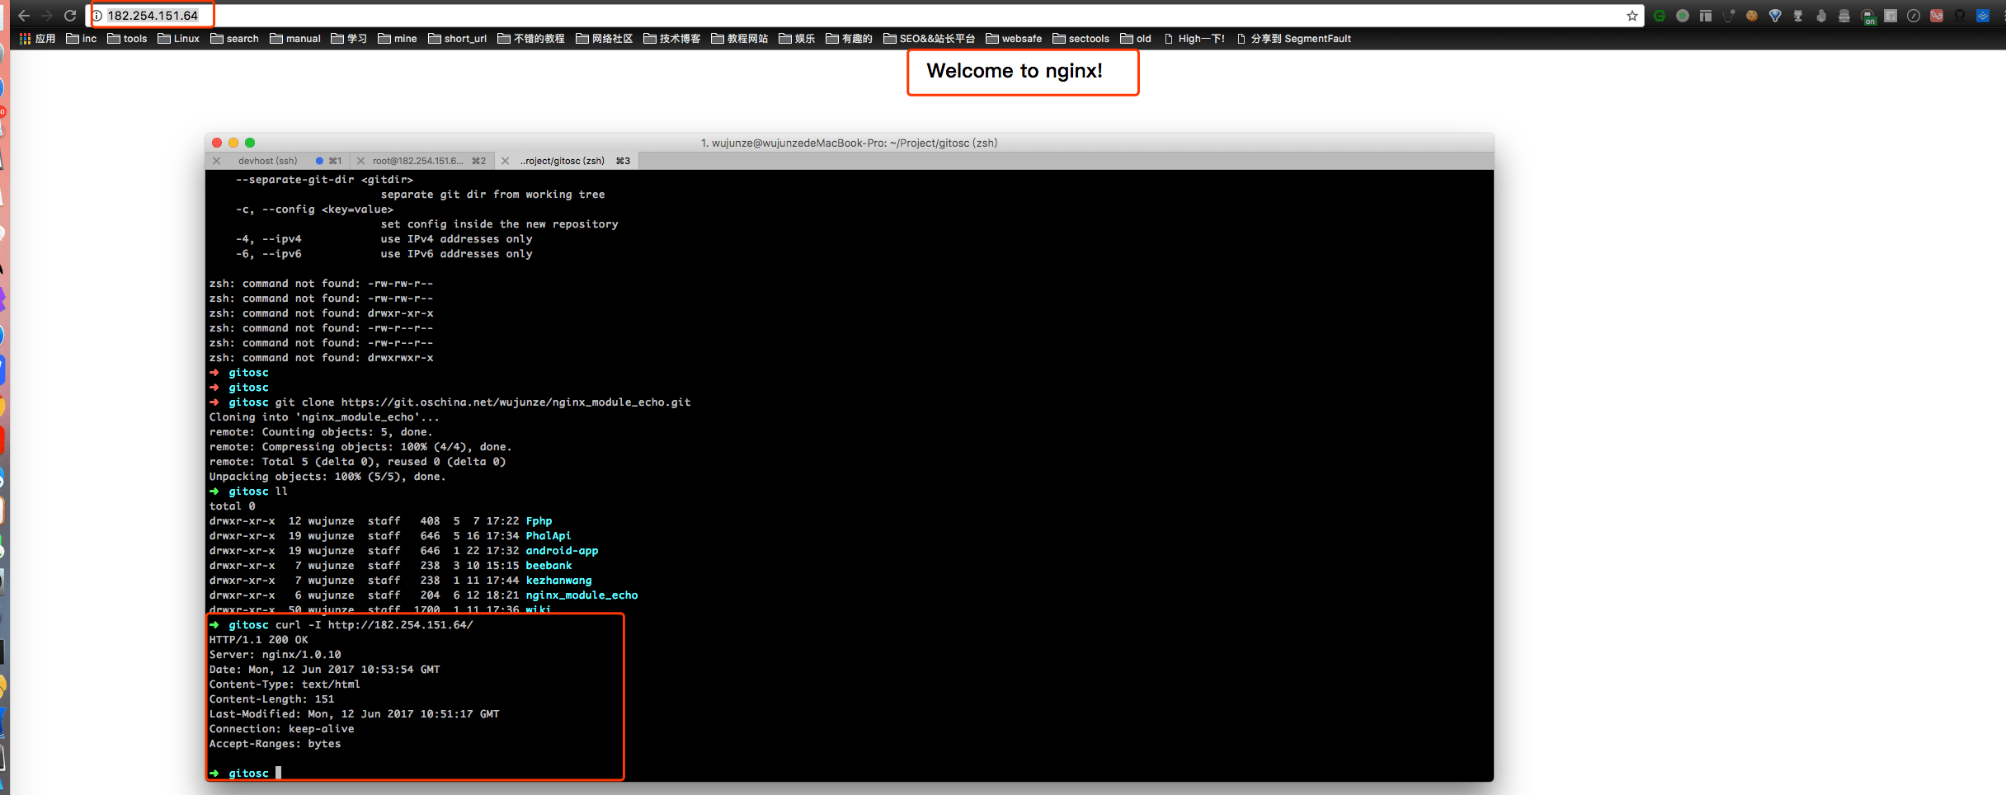The width and height of the screenshot is (2006, 795).
Task: Open the 'mine' bookmarks folder
Action: pos(398,39)
